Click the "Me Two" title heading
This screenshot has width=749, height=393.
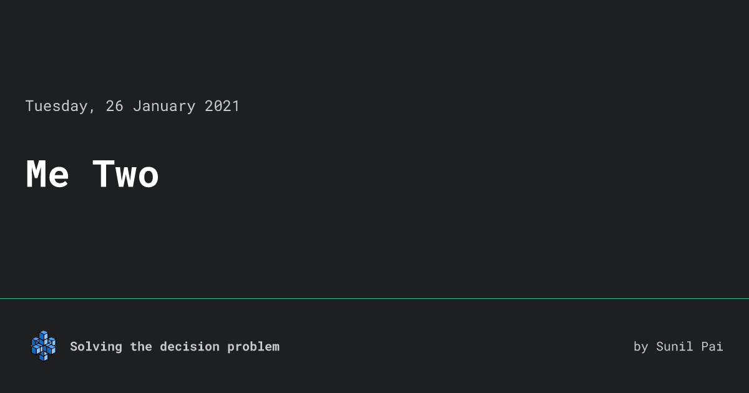pyautogui.click(x=92, y=175)
